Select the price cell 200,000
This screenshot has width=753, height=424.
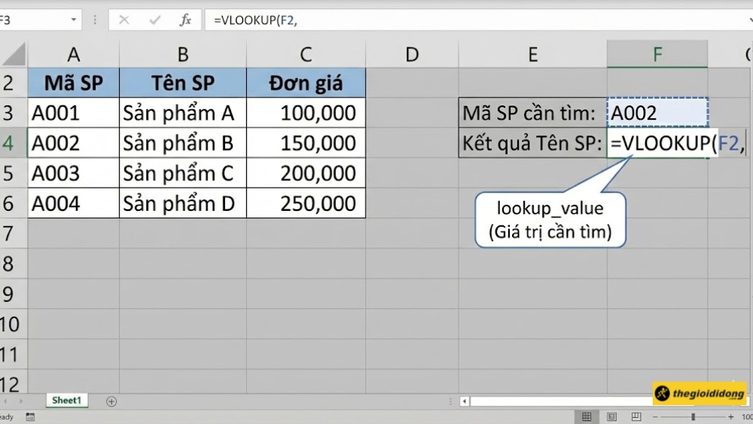coord(306,173)
